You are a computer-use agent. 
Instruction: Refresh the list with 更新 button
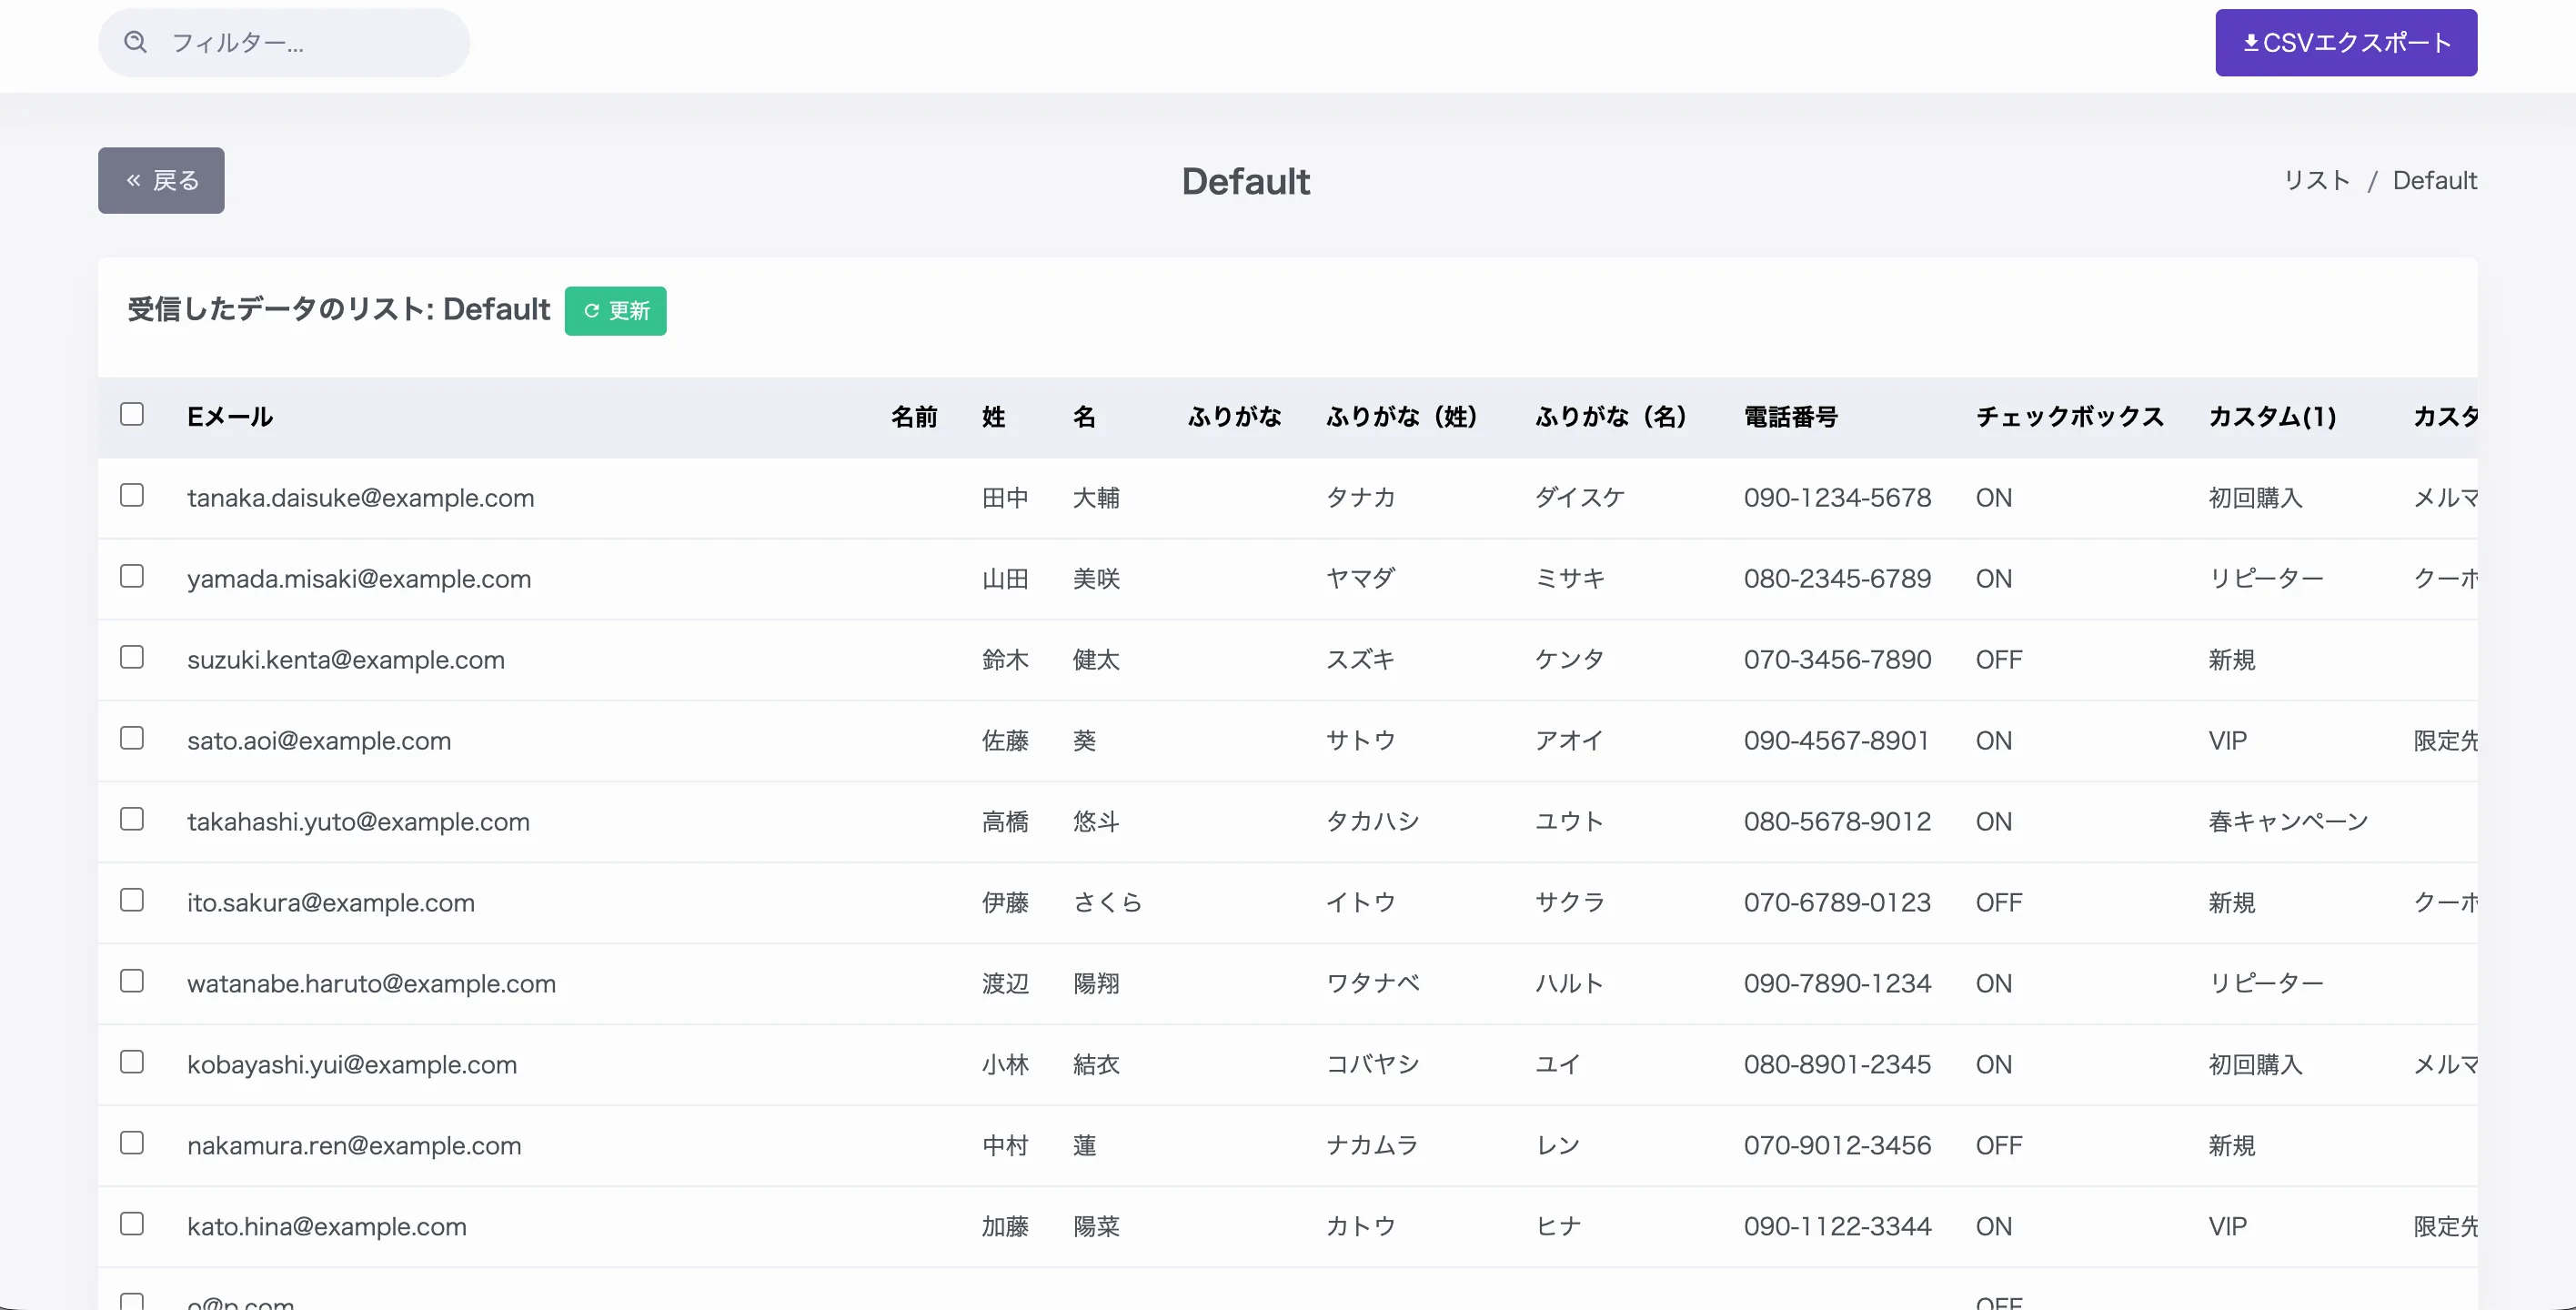click(x=615, y=310)
